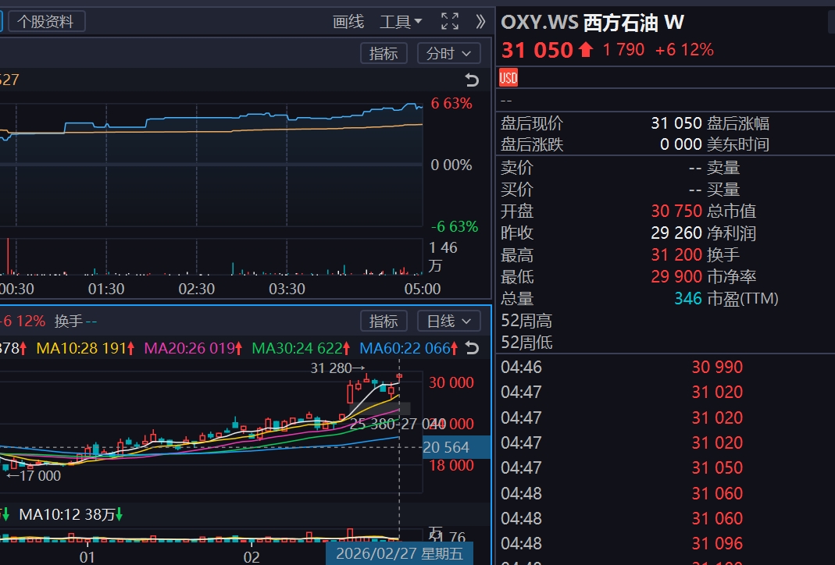Click the intraday chart reset arrow icon

472,80
